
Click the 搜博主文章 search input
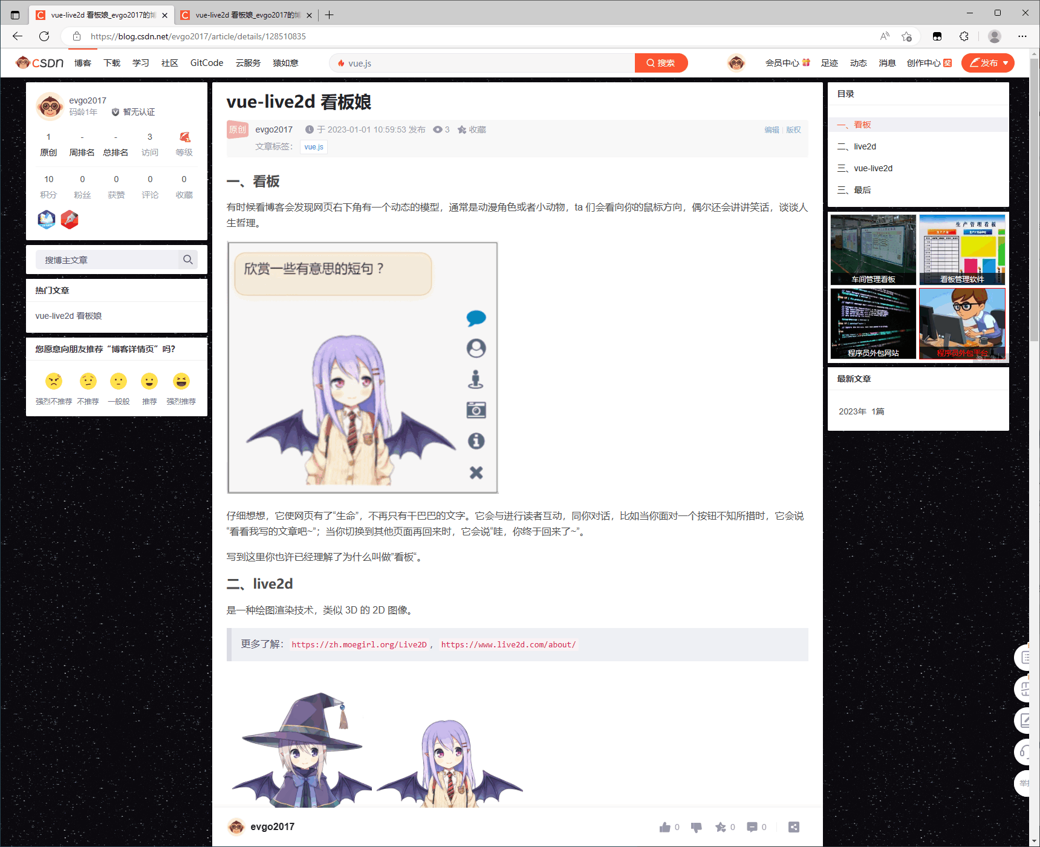[107, 260]
